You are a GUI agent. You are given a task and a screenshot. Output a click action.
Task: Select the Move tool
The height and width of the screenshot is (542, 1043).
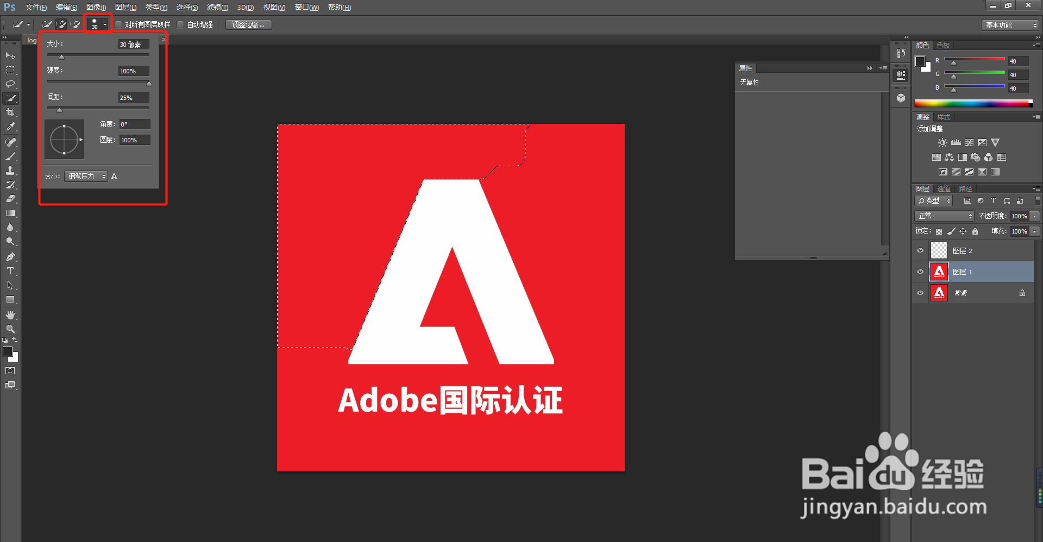pyautogui.click(x=10, y=55)
